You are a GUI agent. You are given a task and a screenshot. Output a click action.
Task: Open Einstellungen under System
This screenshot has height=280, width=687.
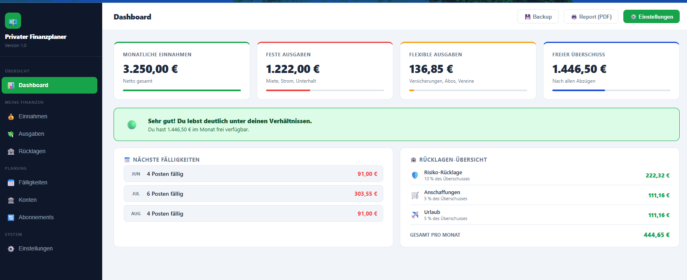(x=49, y=248)
